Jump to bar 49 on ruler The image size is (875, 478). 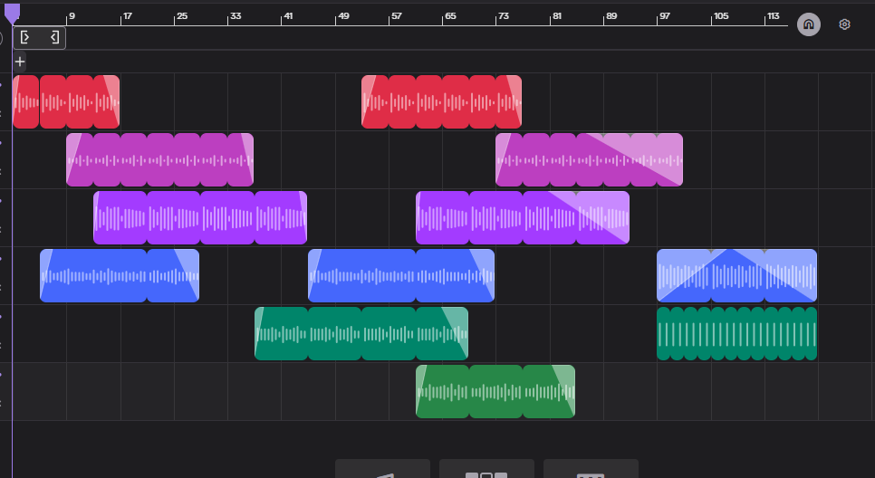click(343, 16)
